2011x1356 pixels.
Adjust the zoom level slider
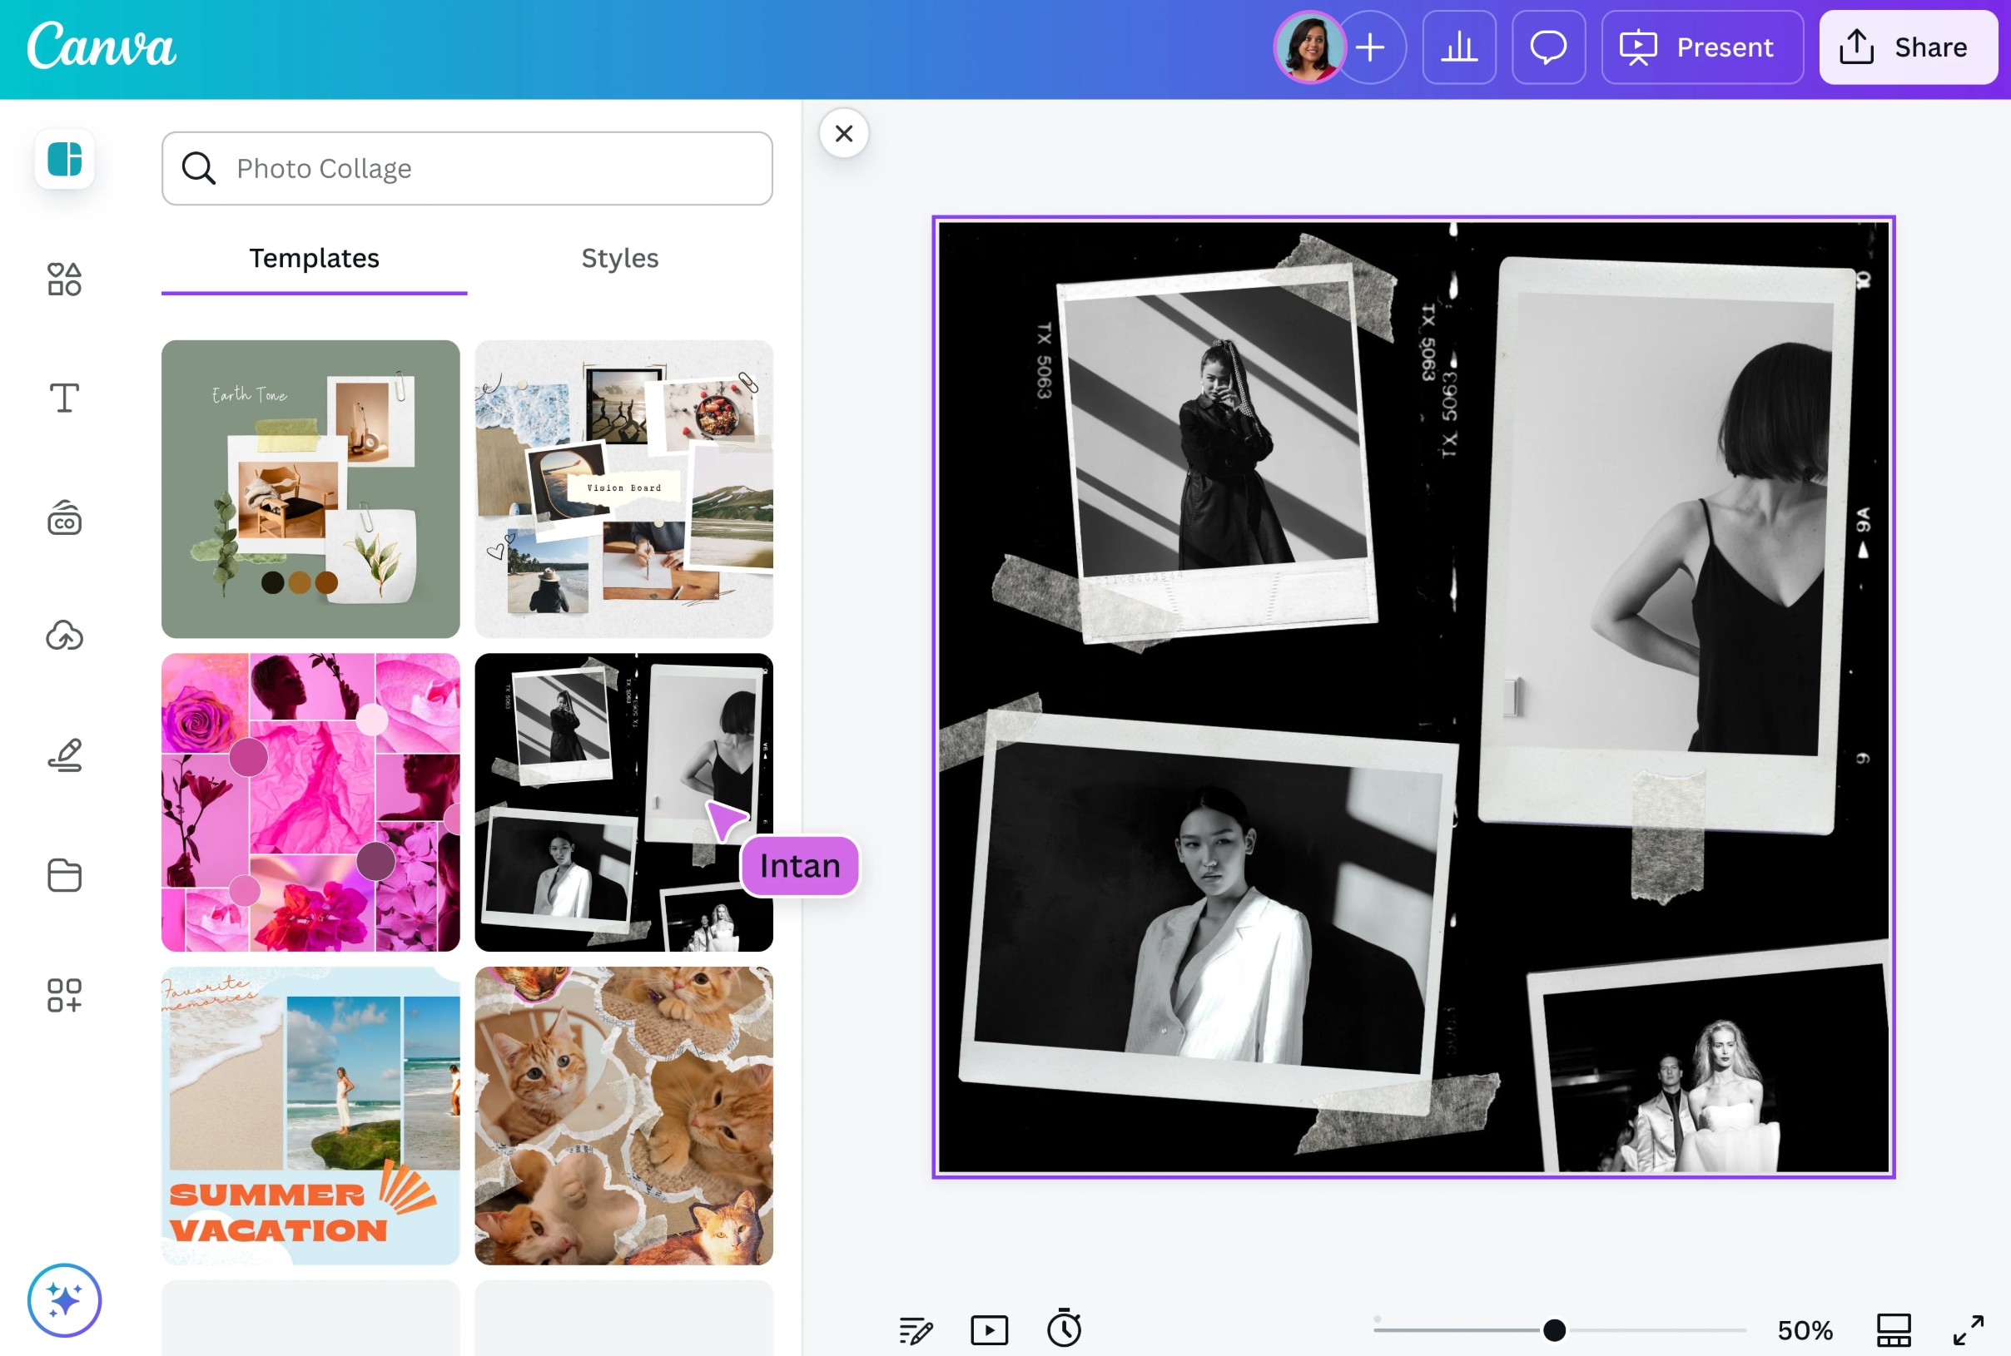(1555, 1330)
